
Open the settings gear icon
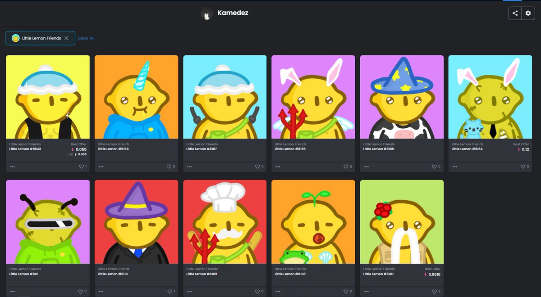point(528,13)
